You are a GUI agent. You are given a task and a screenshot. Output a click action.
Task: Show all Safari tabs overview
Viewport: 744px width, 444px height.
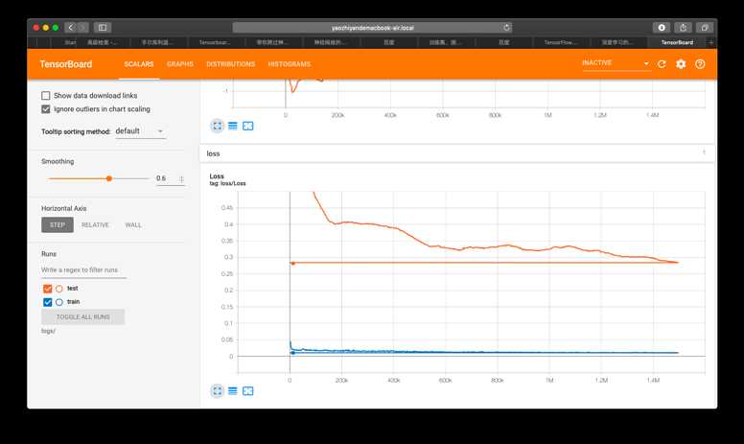[705, 28]
